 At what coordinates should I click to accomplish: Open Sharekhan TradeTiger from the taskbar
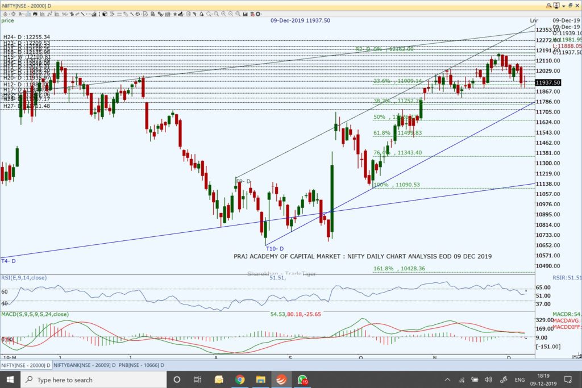click(281, 379)
